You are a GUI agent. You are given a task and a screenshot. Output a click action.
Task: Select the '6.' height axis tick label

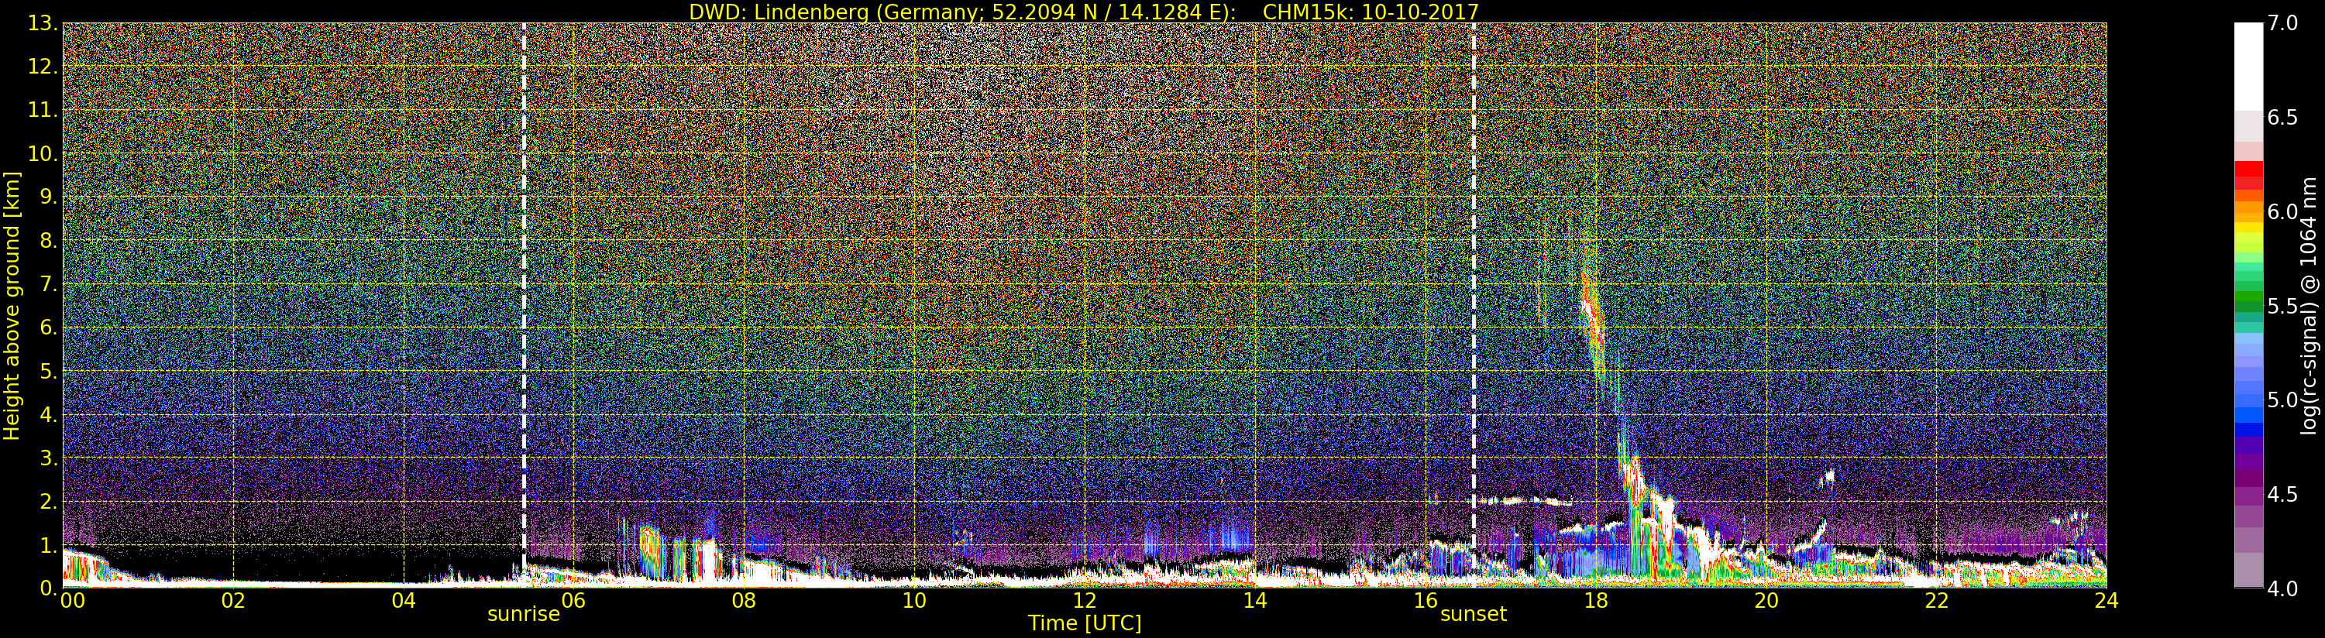coord(49,328)
